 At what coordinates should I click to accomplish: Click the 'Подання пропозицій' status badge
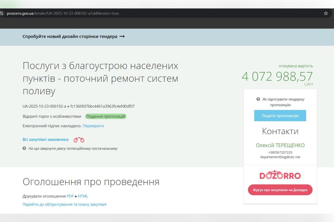106,117
